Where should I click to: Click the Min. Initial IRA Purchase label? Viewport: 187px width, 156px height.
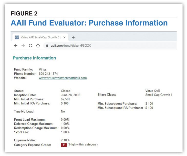click(x=32, y=103)
